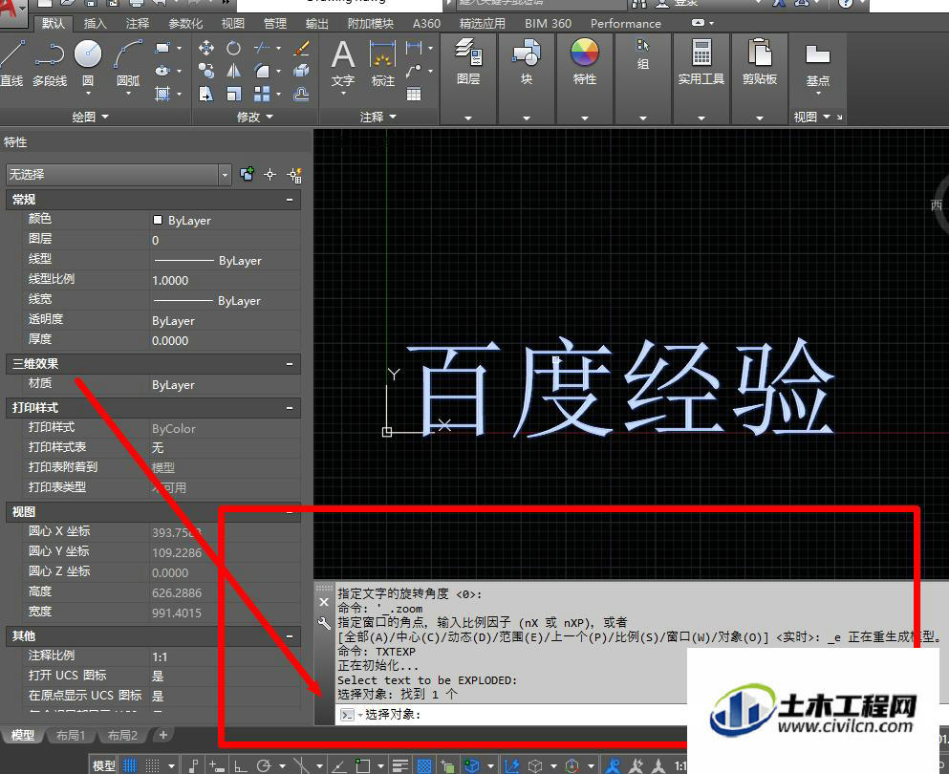Click the Explode tool icon
949x774 pixels.
301,72
